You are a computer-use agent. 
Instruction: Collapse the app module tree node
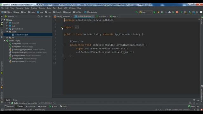tap(5, 20)
